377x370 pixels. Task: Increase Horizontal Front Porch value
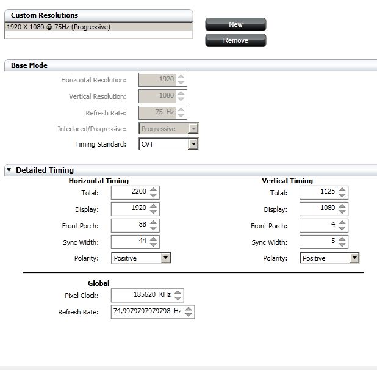(x=153, y=222)
